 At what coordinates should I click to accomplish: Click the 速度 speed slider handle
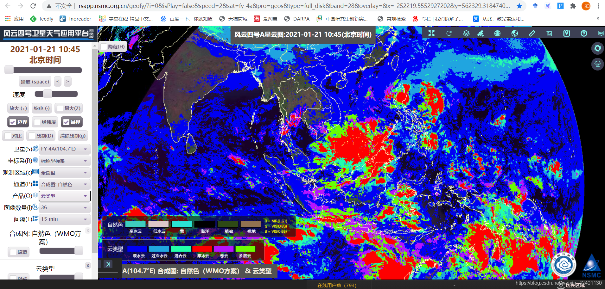(48, 94)
